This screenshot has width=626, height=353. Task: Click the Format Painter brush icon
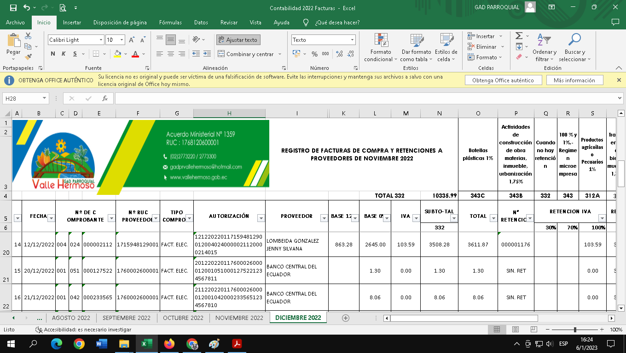(29, 57)
